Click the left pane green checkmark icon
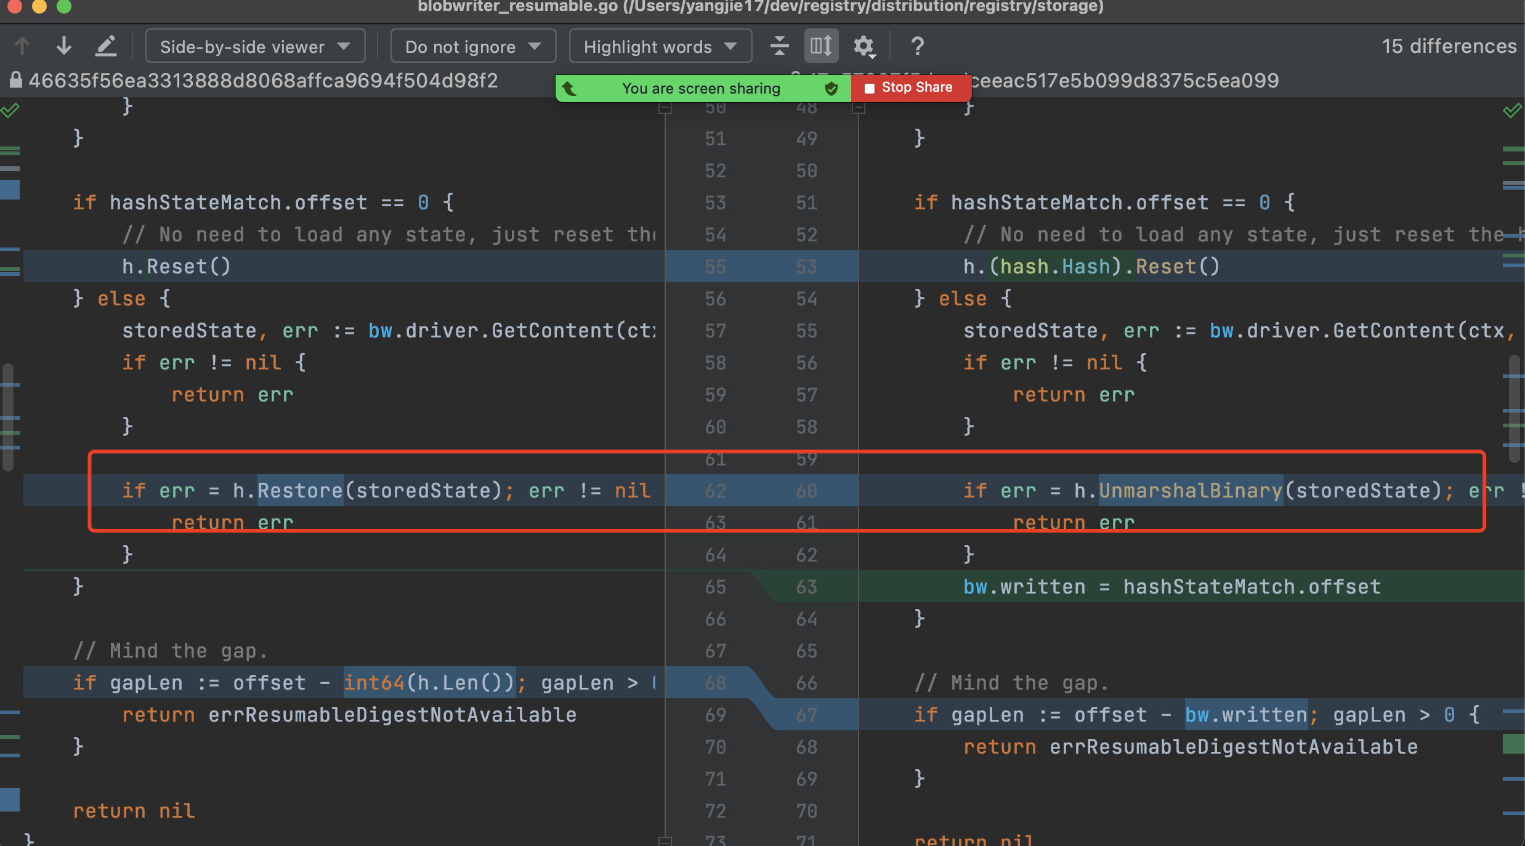Image resolution: width=1525 pixels, height=846 pixels. click(x=10, y=111)
